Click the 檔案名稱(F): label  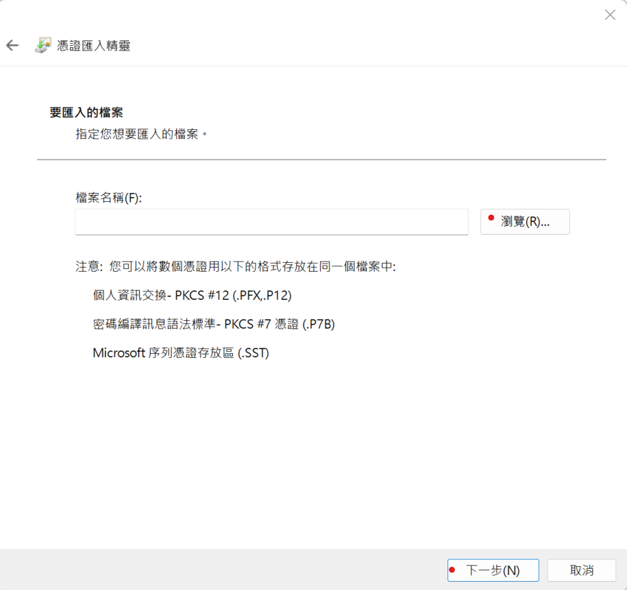coord(109,197)
